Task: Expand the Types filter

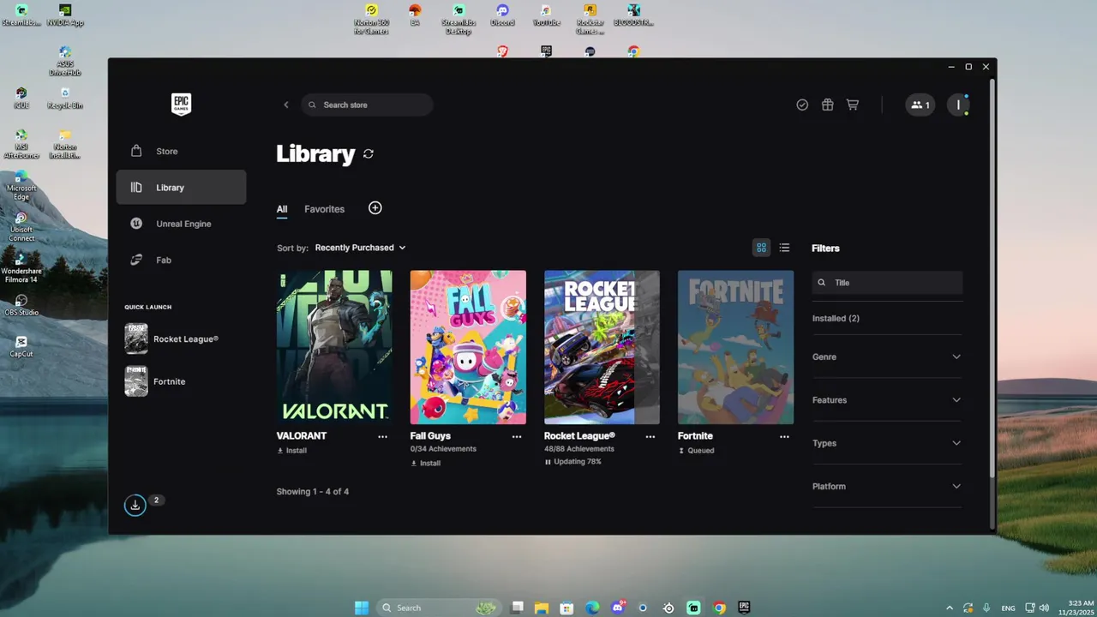Action: pyautogui.click(x=887, y=443)
